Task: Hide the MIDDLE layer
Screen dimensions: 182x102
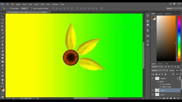Action: [153, 78]
